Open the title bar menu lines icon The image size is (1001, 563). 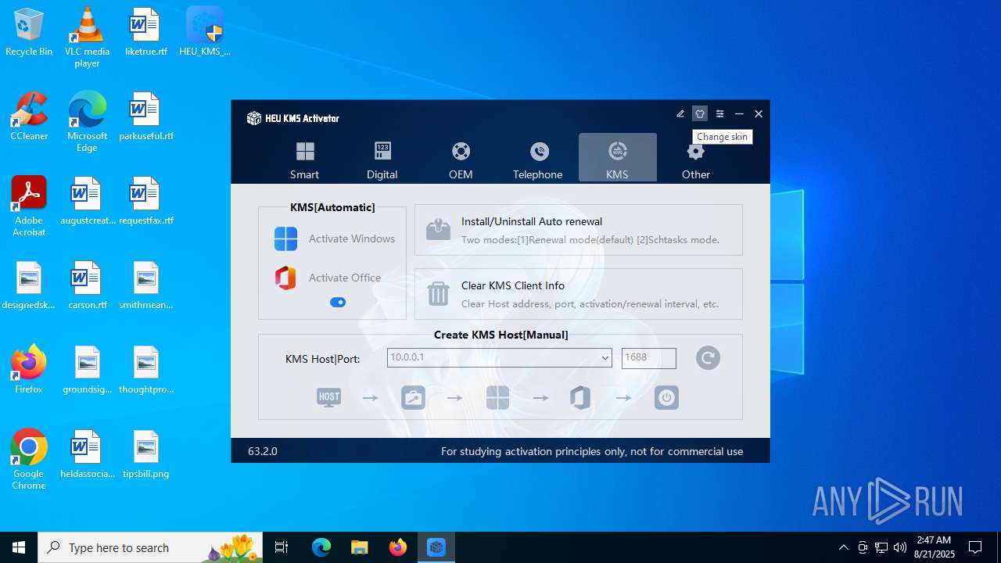pos(719,114)
